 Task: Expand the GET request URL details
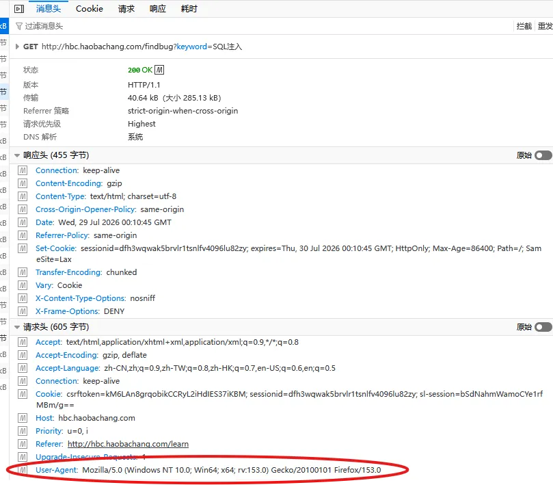click(17, 47)
